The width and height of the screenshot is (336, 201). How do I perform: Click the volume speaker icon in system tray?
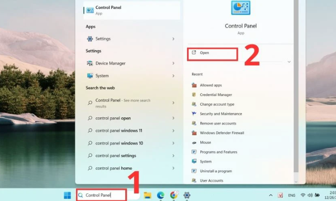click(310, 196)
